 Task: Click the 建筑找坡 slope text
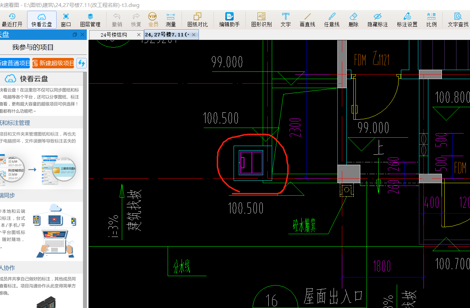pos(134,210)
